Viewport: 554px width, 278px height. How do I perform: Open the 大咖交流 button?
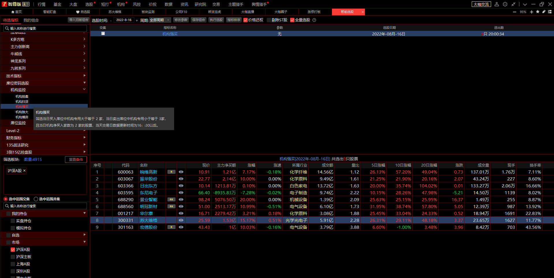481,4
